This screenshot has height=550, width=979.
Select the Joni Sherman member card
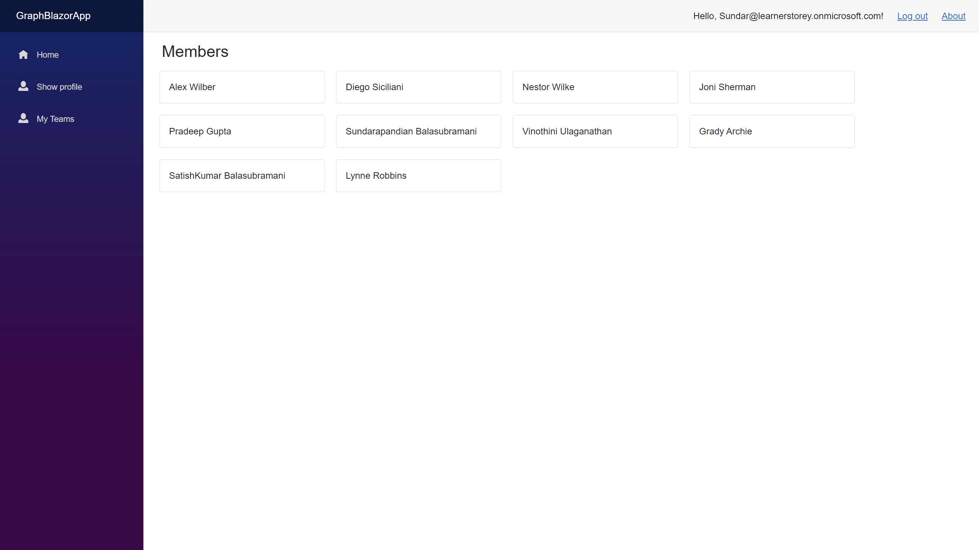[x=772, y=87]
